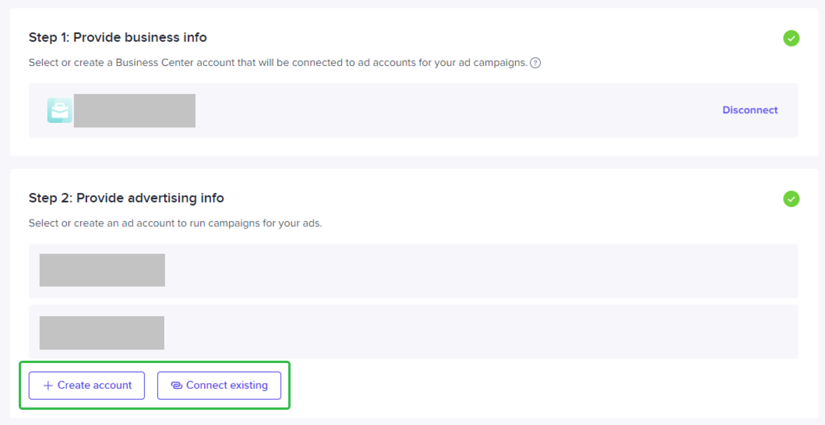Open the help question mark tooltip
This screenshot has height=425, width=825.
click(x=535, y=63)
